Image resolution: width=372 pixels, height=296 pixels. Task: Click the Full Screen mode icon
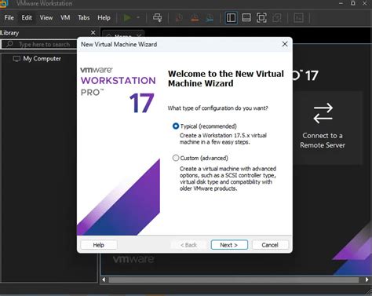pos(261,18)
